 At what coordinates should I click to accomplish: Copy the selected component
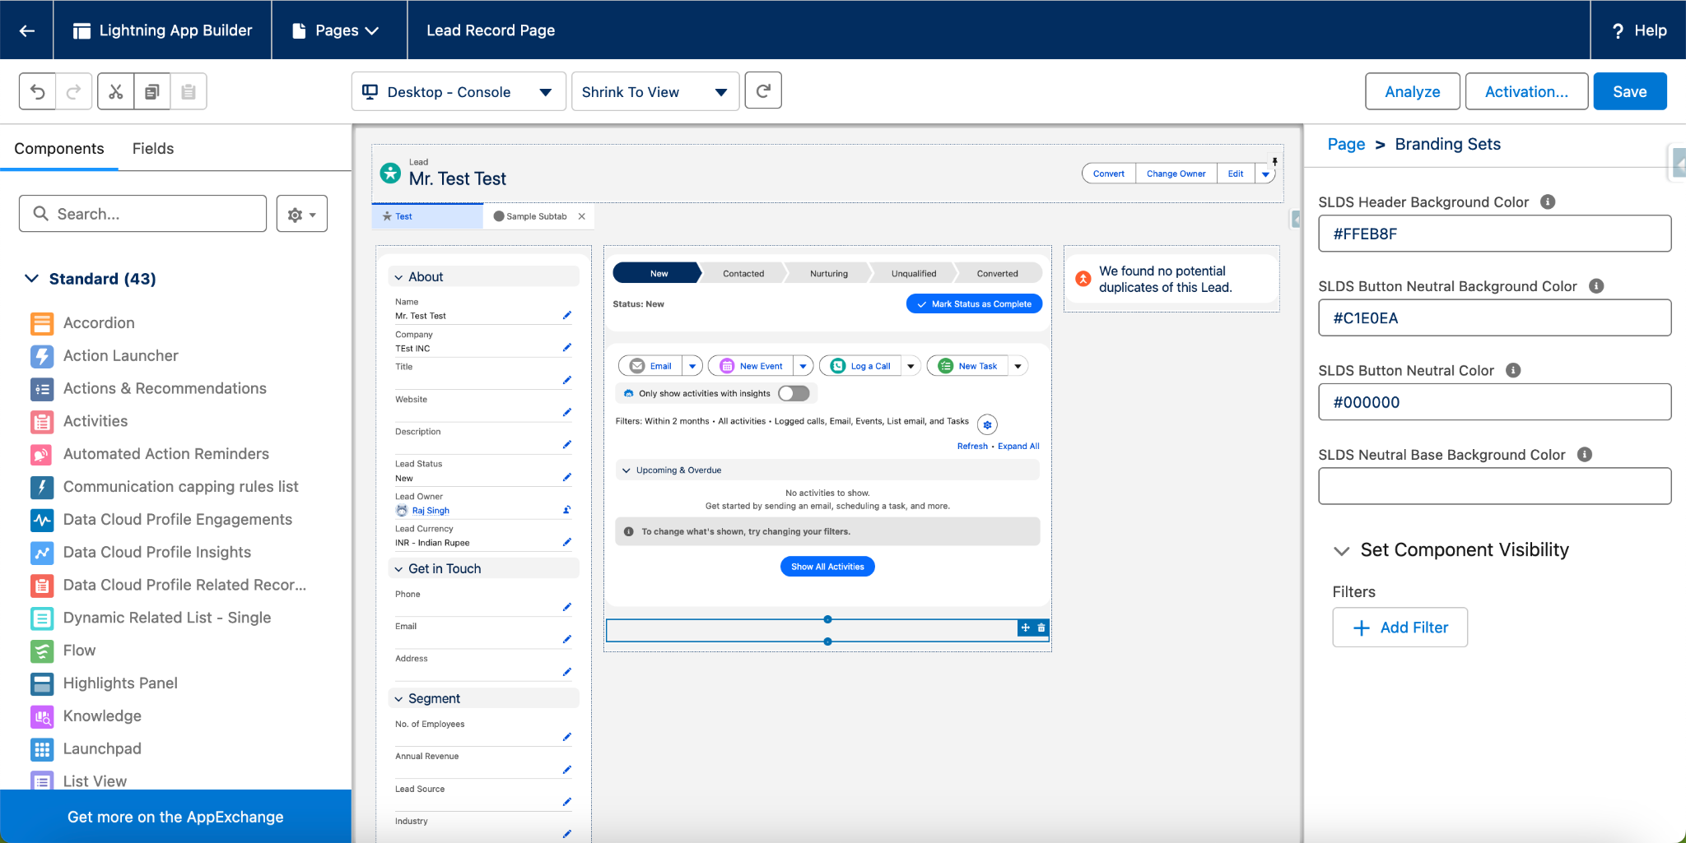click(x=152, y=91)
